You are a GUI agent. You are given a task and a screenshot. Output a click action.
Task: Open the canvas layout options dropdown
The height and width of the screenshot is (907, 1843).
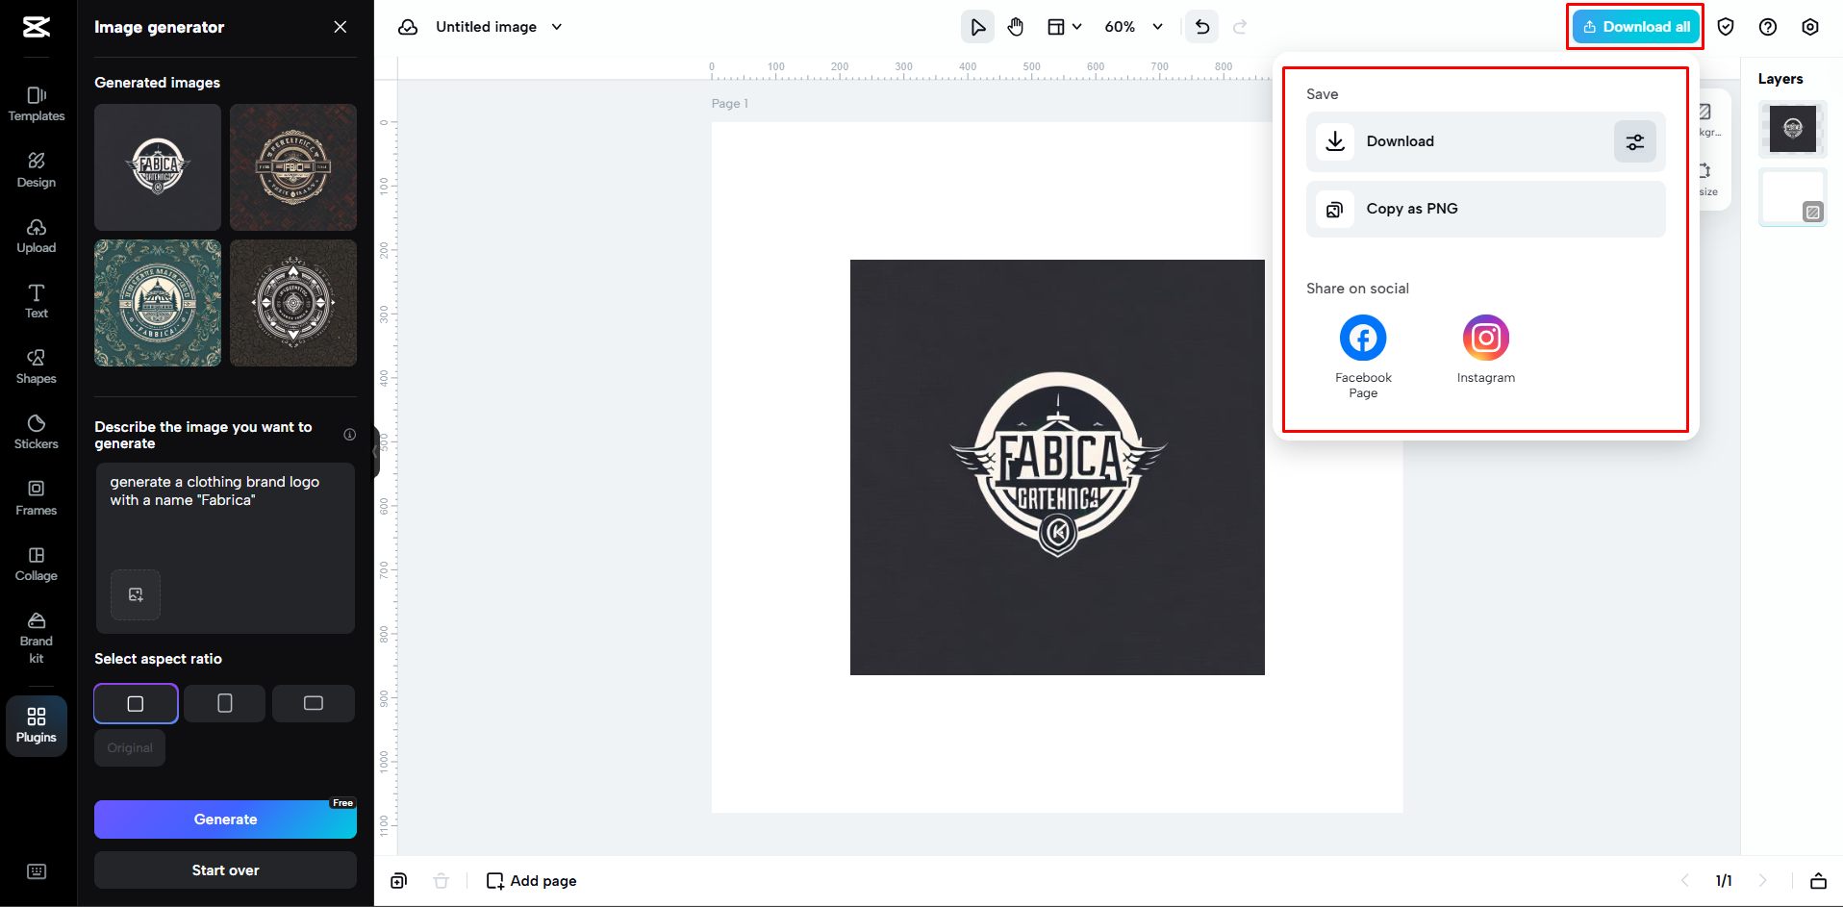(1065, 26)
